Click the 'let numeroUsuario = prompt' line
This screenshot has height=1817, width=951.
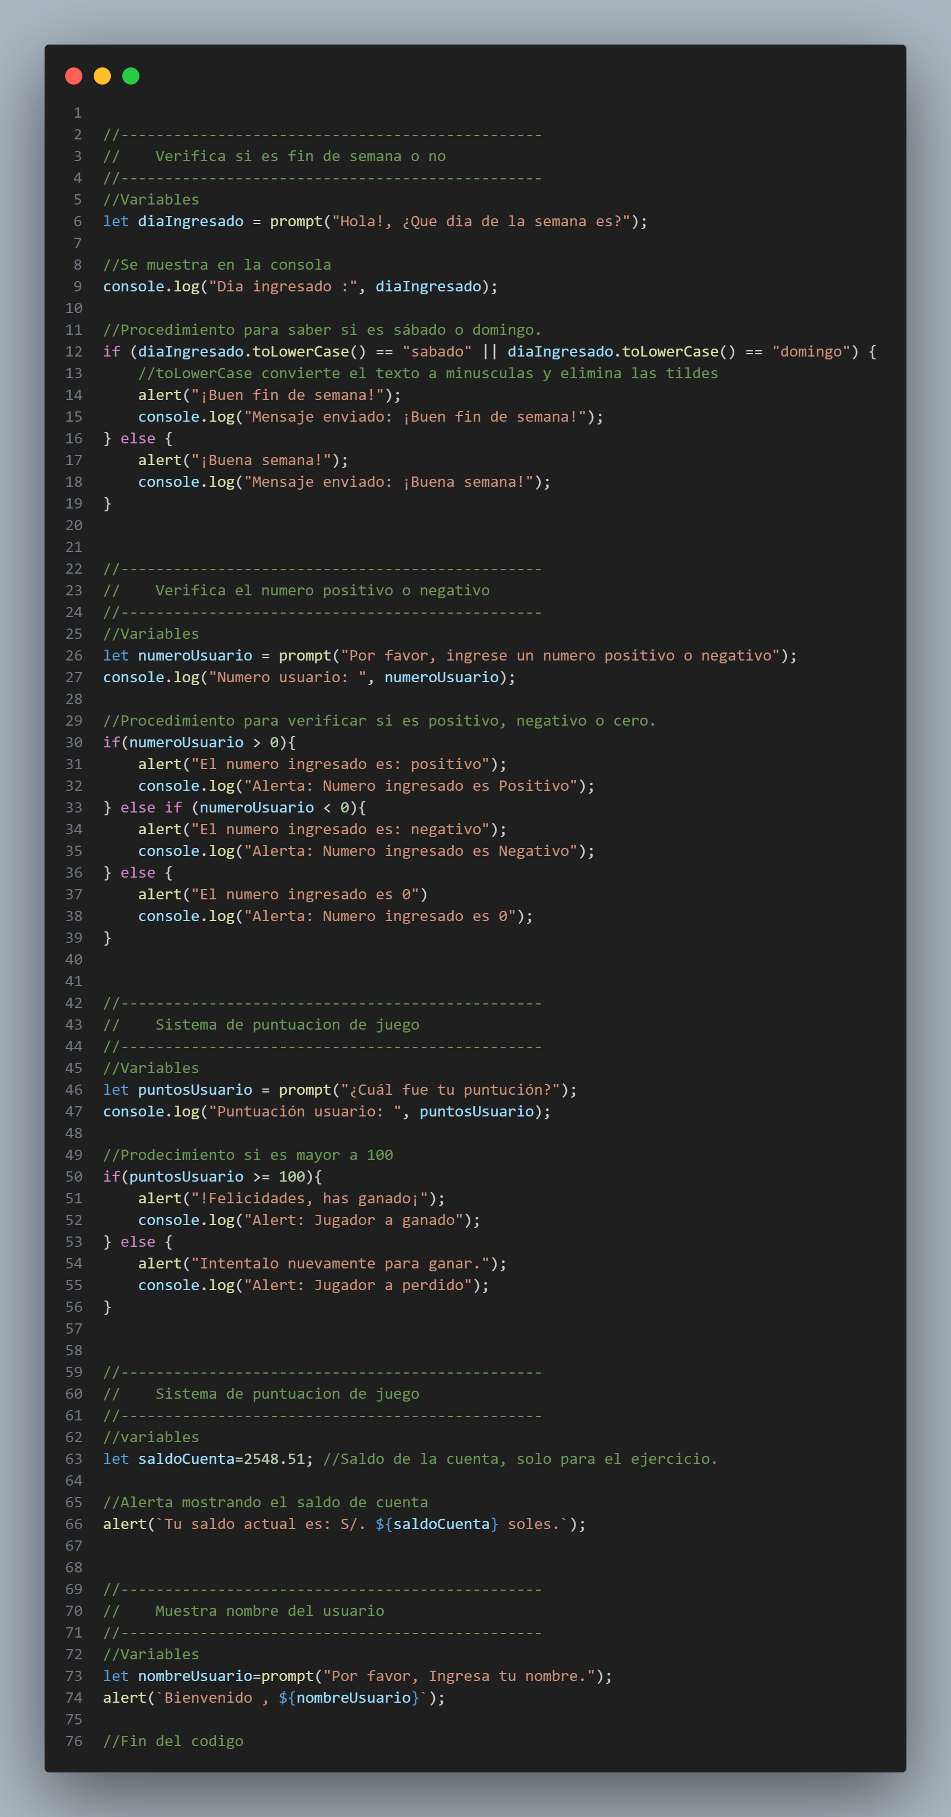[450, 655]
